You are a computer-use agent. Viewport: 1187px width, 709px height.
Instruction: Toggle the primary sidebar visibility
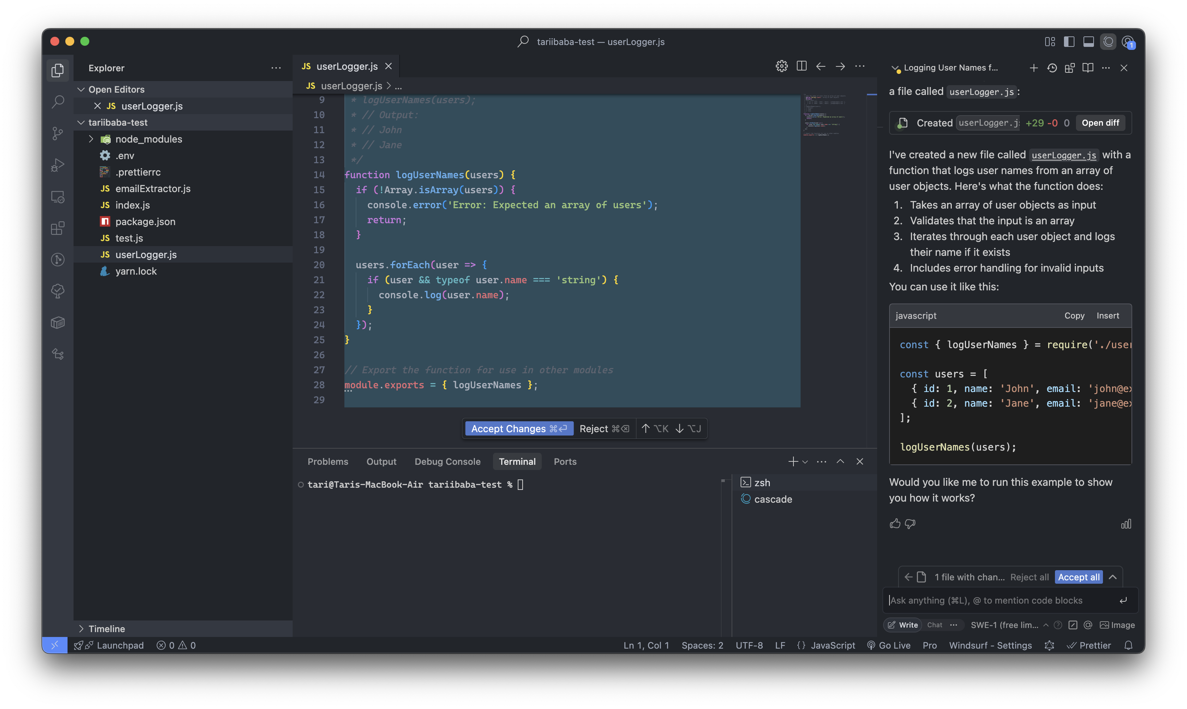coord(1069,42)
